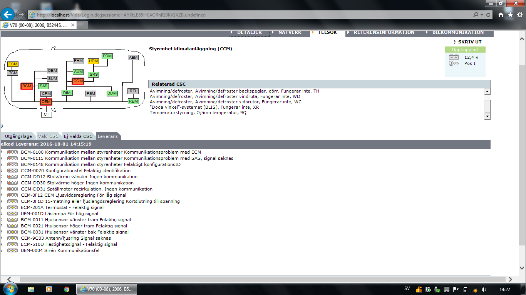
Task: Select the CEM module box in diagram
Action: 46,102
